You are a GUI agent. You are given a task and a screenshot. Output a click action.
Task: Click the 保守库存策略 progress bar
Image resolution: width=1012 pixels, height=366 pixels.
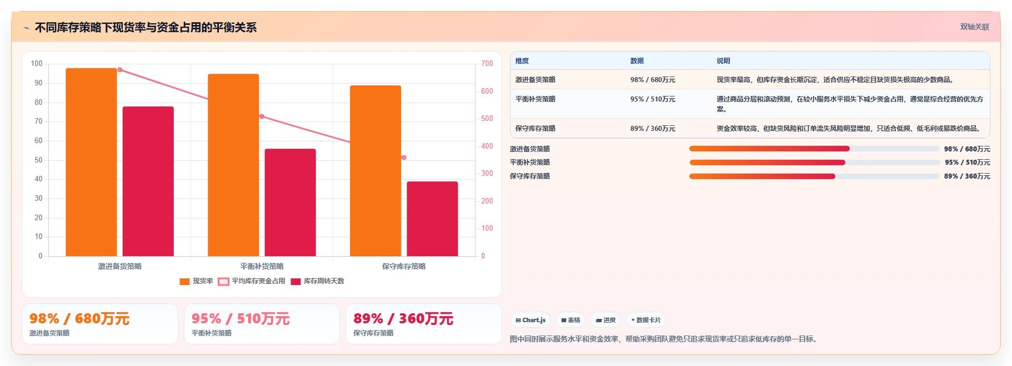tap(814, 176)
